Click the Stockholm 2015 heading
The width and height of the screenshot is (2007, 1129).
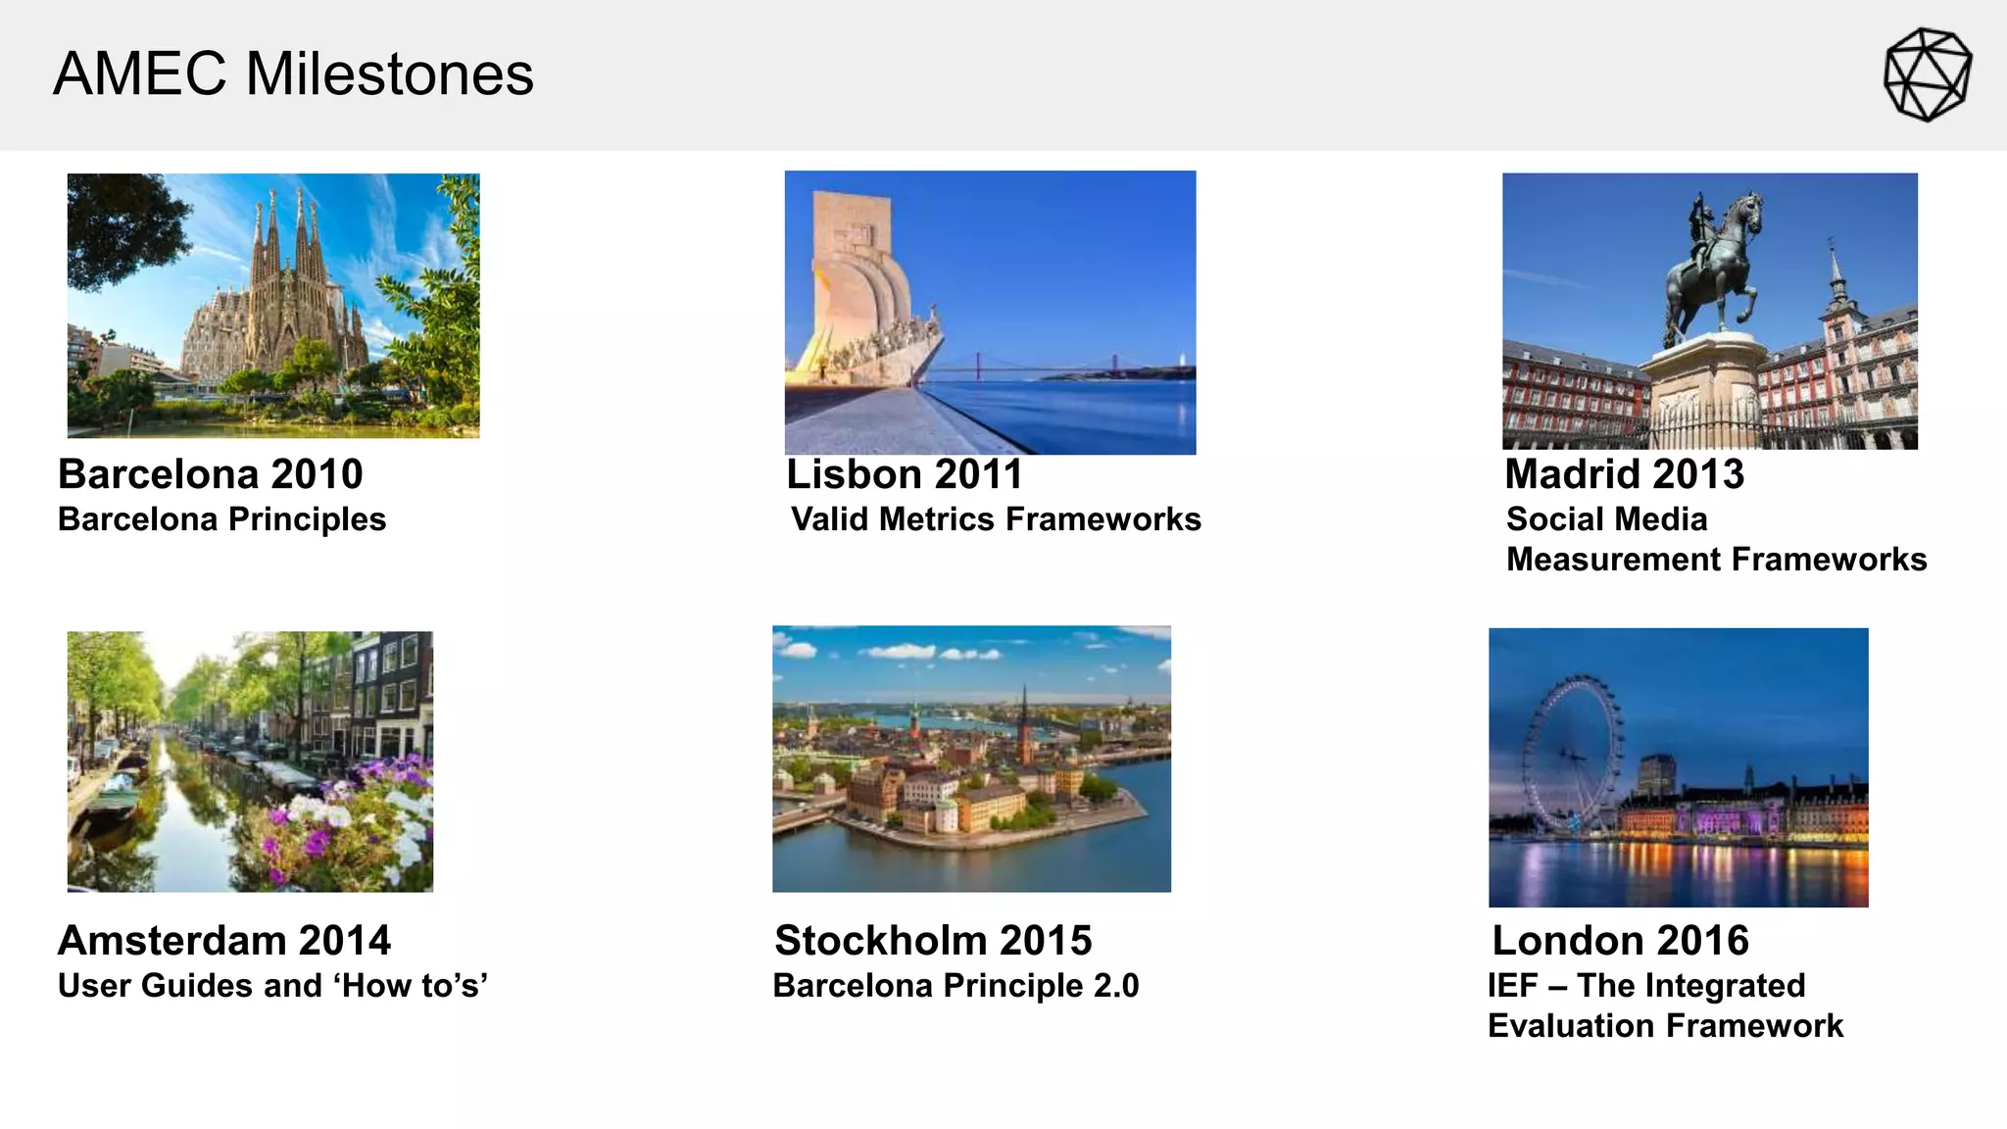tap(933, 941)
